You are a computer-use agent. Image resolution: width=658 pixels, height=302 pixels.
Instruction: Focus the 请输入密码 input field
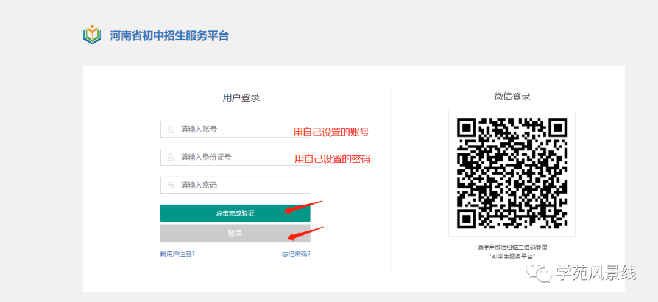pyautogui.click(x=235, y=185)
